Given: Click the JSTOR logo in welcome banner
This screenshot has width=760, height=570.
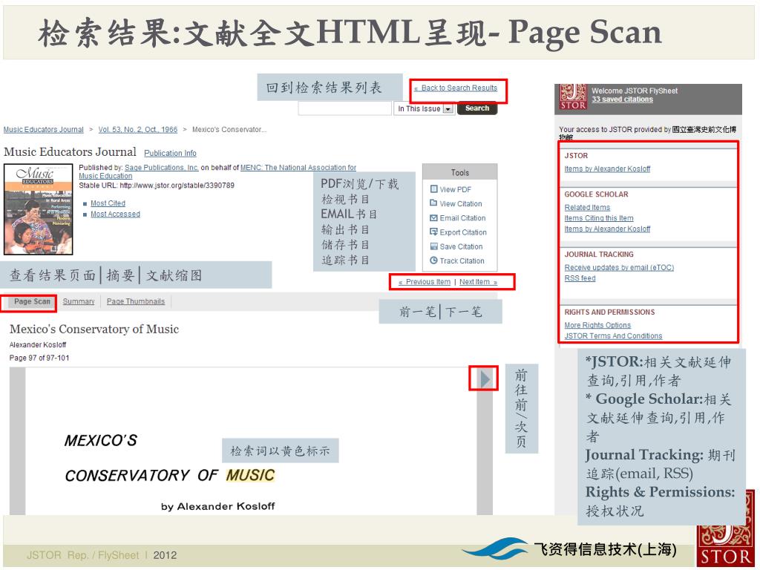Looking at the screenshot, I should point(573,96).
